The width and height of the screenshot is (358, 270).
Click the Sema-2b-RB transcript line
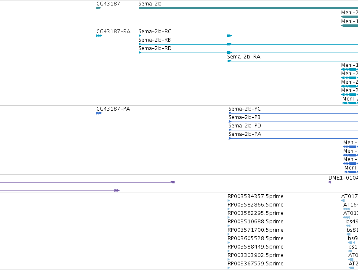tap(248, 44)
